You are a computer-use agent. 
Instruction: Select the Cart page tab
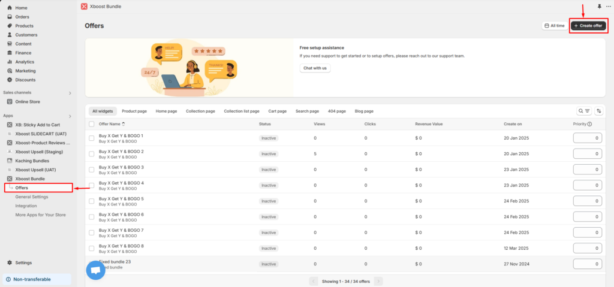click(x=277, y=111)
